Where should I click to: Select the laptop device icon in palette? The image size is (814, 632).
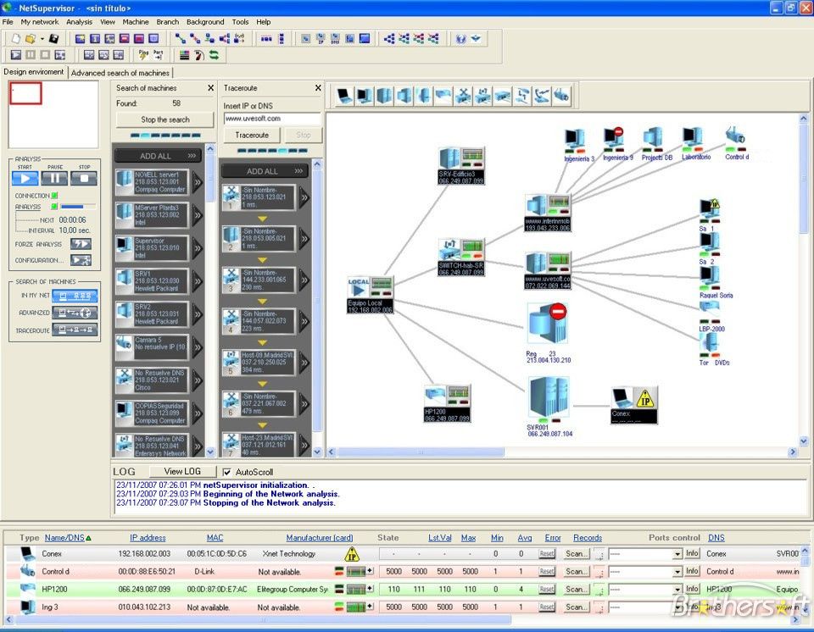(344, 96)
